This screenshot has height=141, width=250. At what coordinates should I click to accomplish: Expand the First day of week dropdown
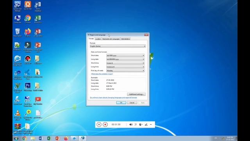pyautogui.click(x=125, y=70)
